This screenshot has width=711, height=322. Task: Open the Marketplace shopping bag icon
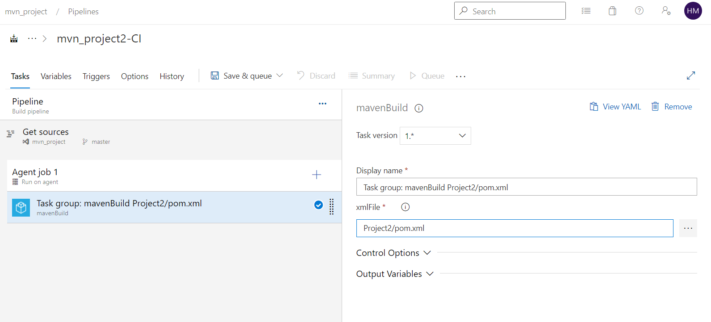[612, 11]
